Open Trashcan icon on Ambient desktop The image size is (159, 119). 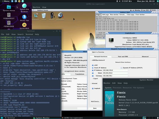(x=44, y=15)
